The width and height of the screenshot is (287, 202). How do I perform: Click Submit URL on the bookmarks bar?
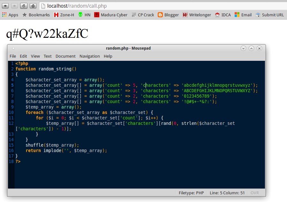(x=270, y=14)
